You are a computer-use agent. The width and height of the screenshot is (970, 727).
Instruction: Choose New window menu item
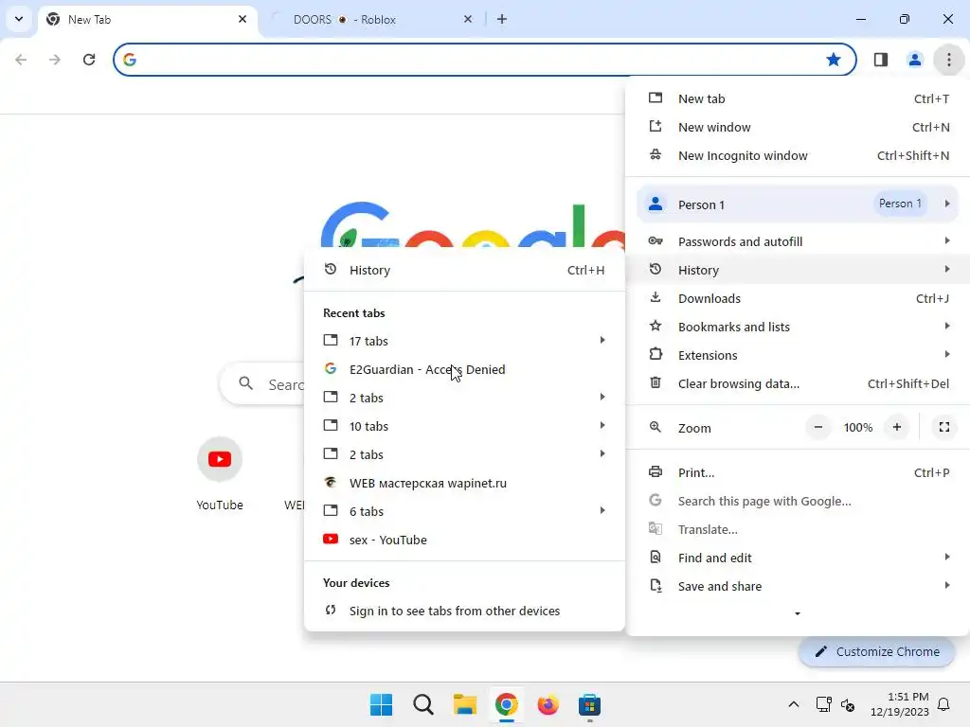click(798, 128)
